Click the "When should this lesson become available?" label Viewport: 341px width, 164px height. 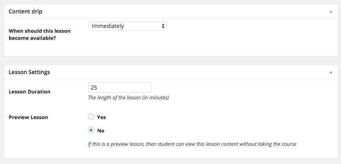tap(39, 34)
